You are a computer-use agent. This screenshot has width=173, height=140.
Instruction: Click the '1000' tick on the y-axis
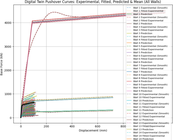[8, 94]
